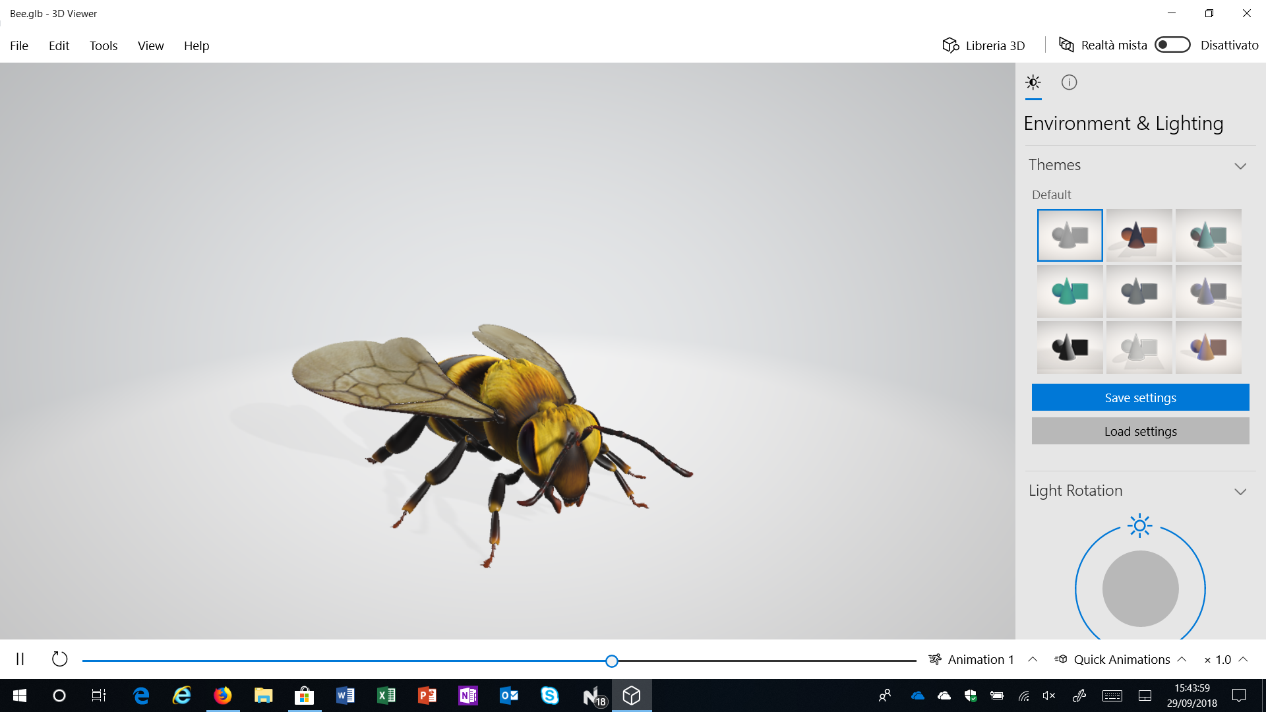The height and width of the screenshot is (712, 1266).
Task: Click the Save settings button
Action: 1140,398
